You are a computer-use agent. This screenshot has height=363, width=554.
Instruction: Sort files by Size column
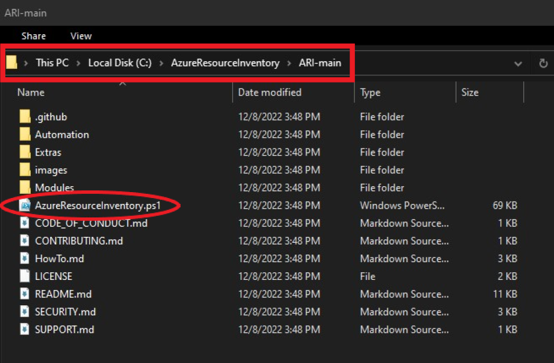470,93
